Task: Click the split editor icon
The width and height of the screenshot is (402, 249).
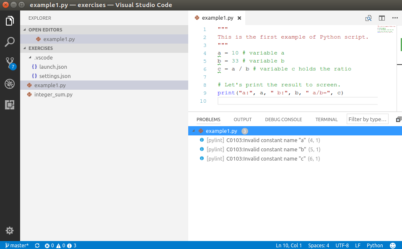Action: click(x=382, y=18)
